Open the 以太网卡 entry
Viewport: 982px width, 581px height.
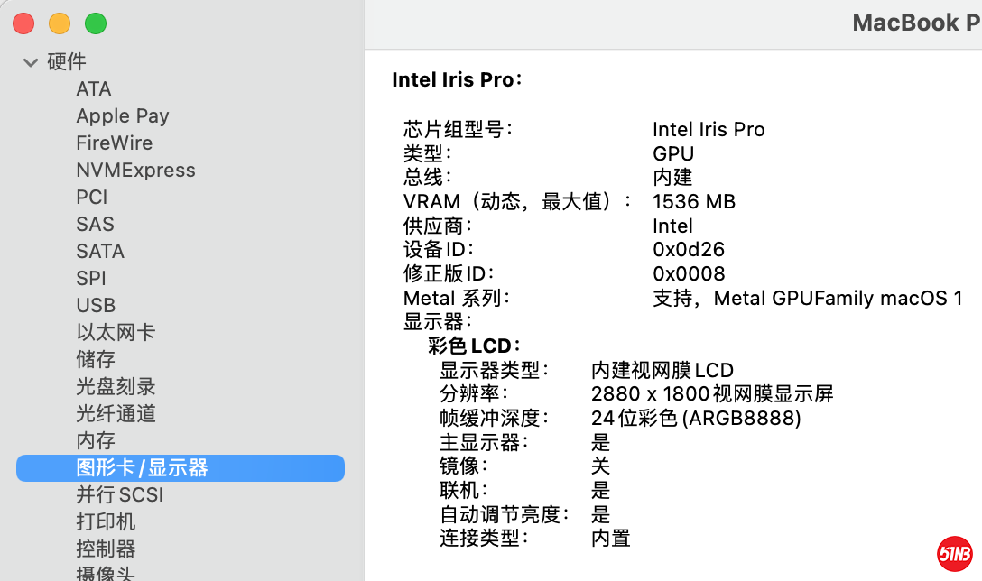point(116,333)
